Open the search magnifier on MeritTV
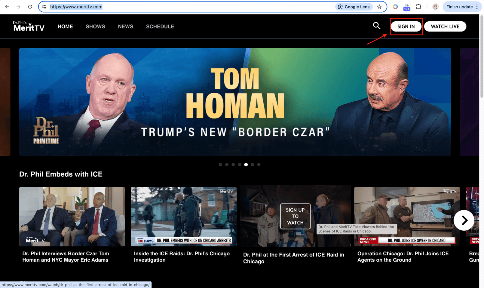The image size is (484, 288). (x=377, y=26)
